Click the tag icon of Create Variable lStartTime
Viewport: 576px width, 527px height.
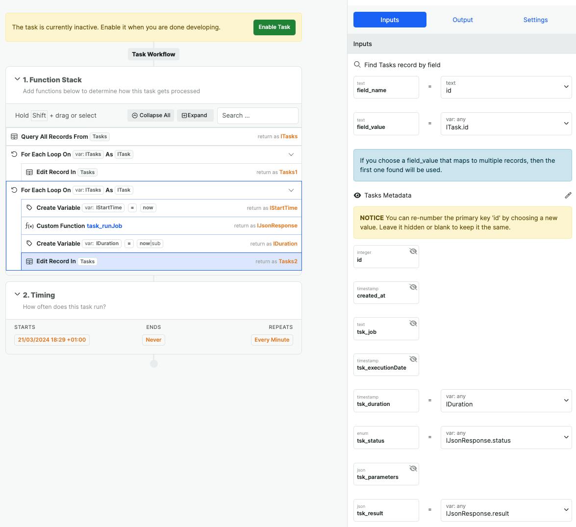pos(29,208)
